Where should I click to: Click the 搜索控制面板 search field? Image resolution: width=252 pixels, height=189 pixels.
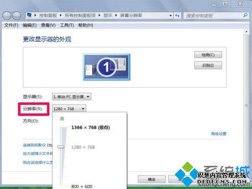pos(213,16)
